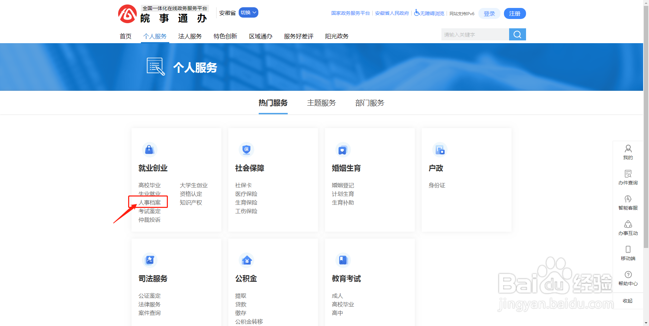Open the 智能客服 sidebar icon
The image size is (649, 326).
point(628,203)
